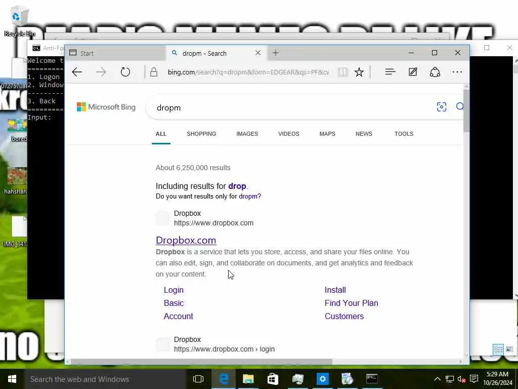518x389 pixels.
Task: Open the MAPS results tab
Action: [327, 134]
